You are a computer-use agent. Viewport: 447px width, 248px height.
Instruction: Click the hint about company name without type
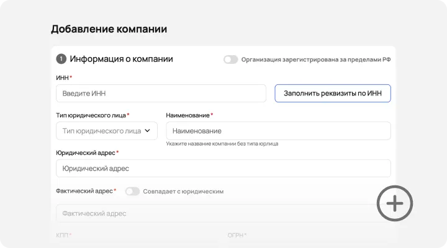coord(222,144)
